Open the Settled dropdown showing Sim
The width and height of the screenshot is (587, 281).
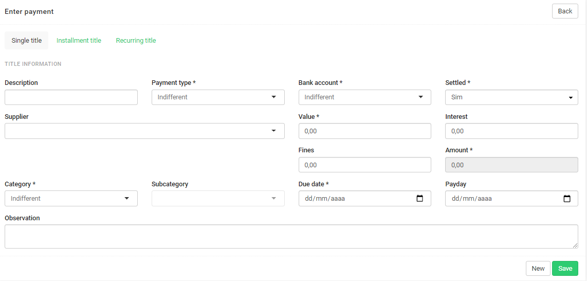click(x=511, y=97)
